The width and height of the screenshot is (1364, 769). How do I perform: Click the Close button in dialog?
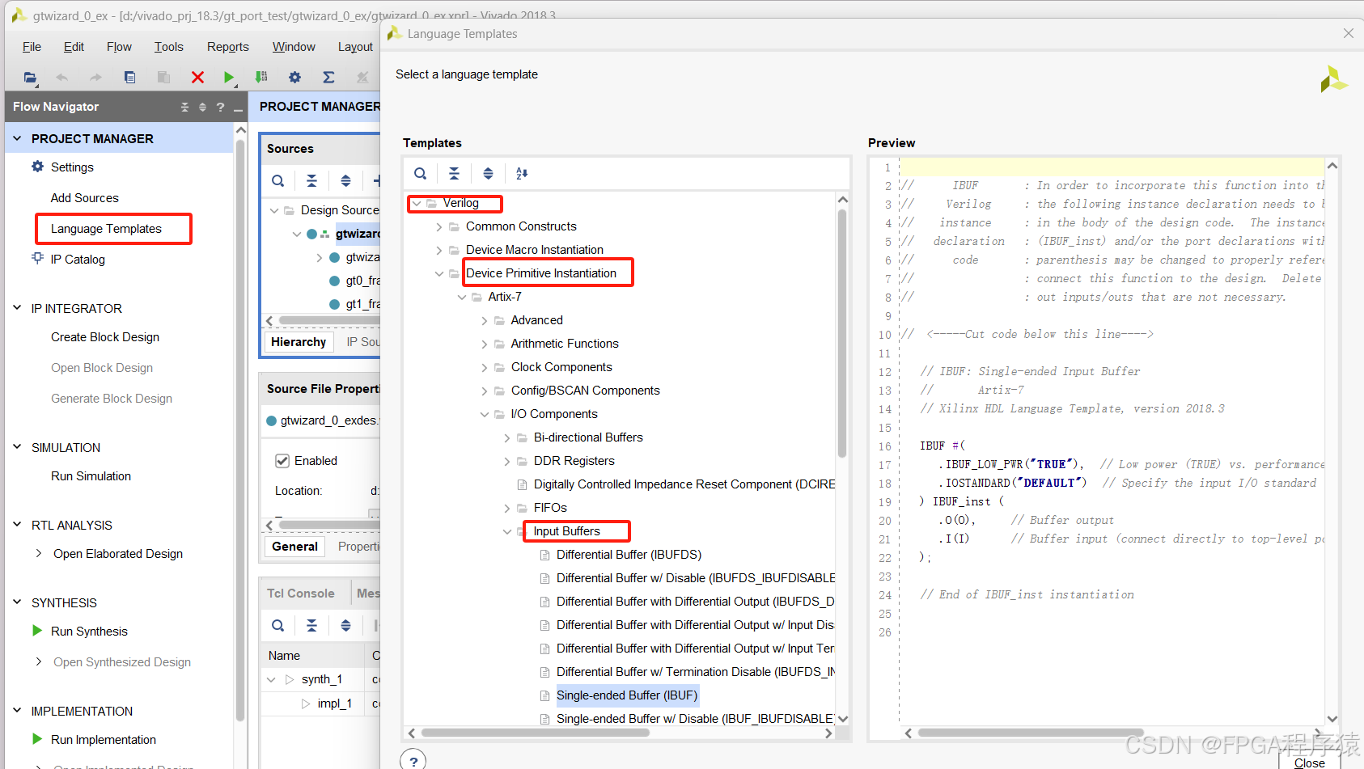[1310, 762]
